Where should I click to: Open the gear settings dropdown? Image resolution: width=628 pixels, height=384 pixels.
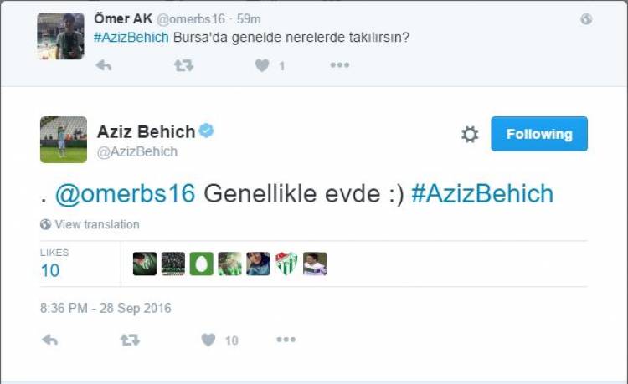click(x=470, y=135)
